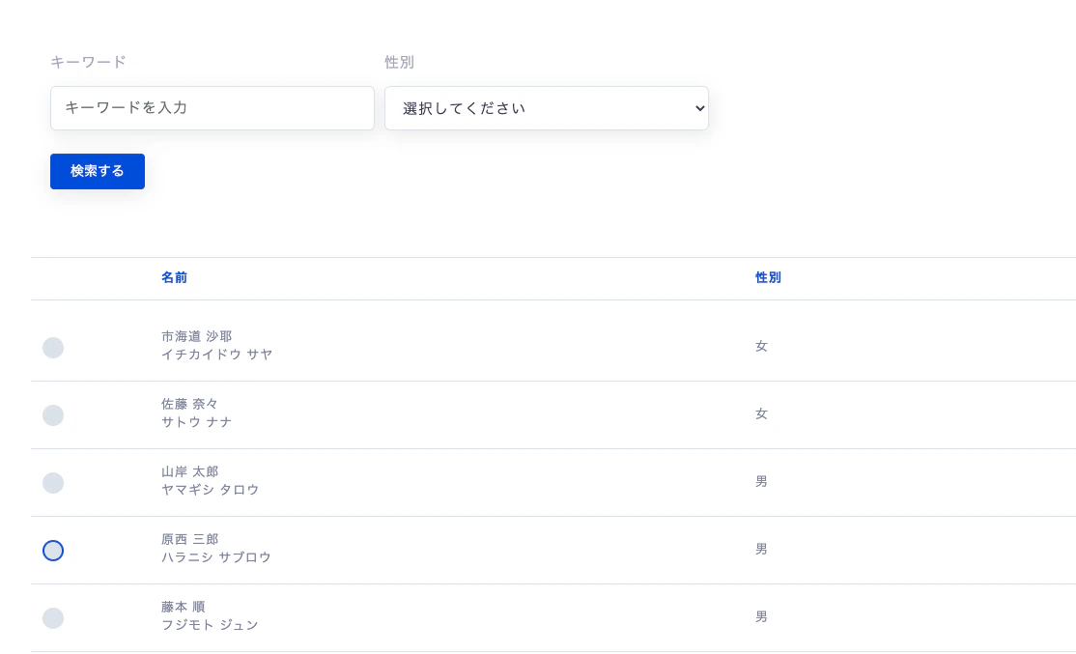This screenshot has height=654, width=1076.
Task: Select the radio button for 佐藤 奈々
Action: click(x=53, y=415)
